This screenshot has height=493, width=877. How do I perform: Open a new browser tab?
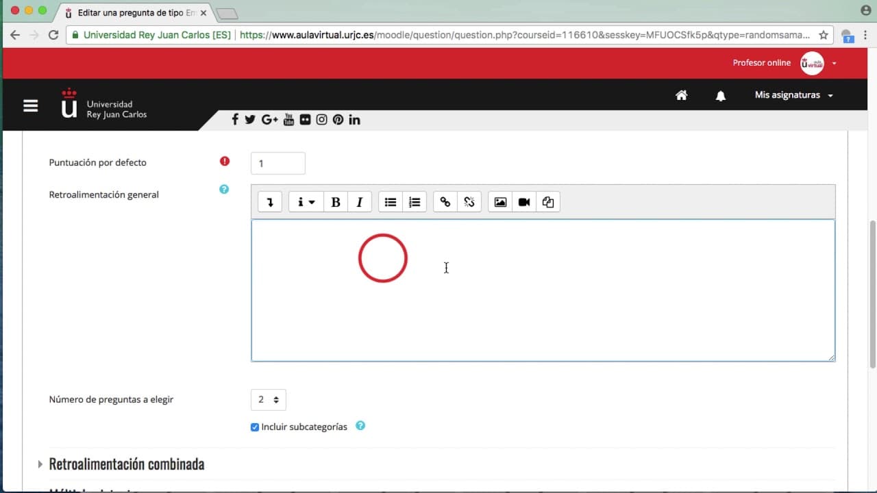coord(227,14)
